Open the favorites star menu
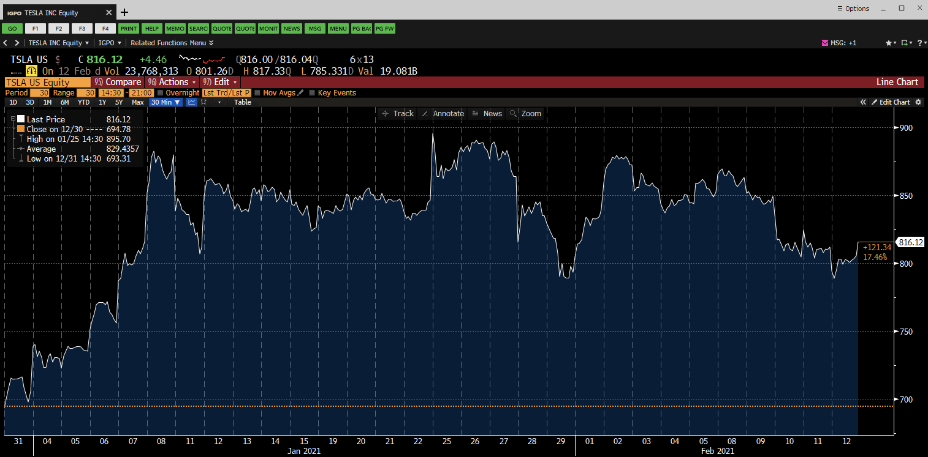The width and height of the screenshot is (928, 457). pyautogui.click(x=890, y=43)
